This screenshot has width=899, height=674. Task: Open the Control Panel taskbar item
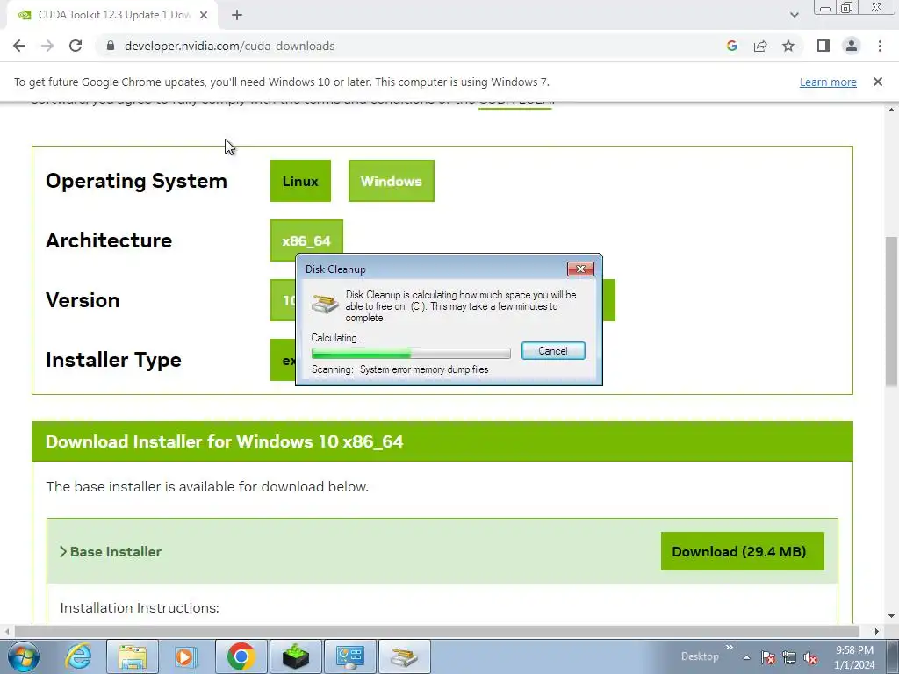click(x=350, y=656)
